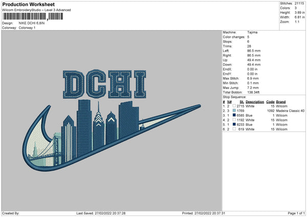
Task: Click the 'Created By:' label
Action: tap(11, 213)
